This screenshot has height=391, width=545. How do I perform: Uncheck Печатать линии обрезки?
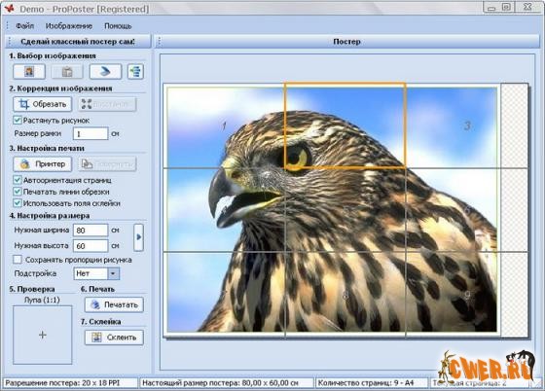[18, 192]
